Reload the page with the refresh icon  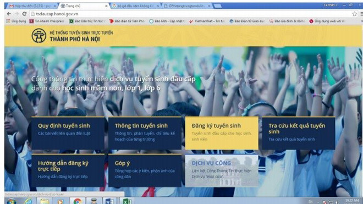(24, 14)
